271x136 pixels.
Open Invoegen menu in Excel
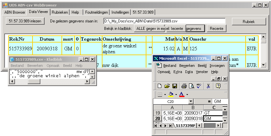click(x=217, y=66)
